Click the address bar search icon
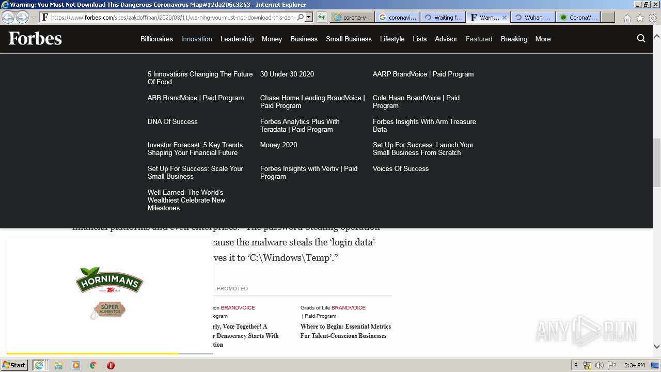This screenshot has height=372, width=661. 301,17
